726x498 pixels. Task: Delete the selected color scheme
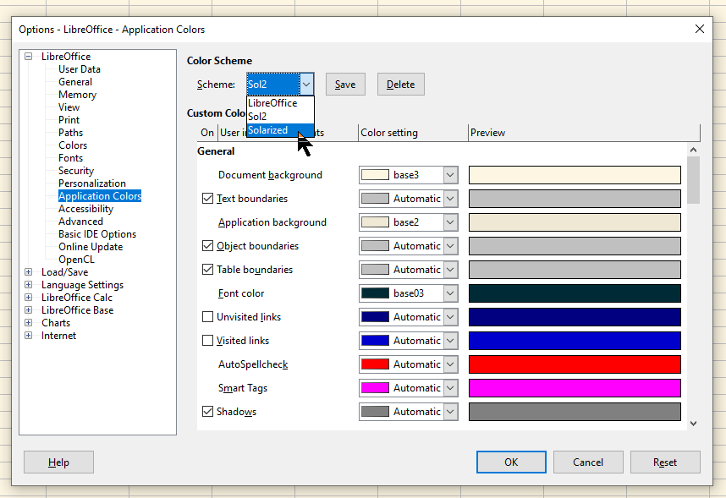pyautogui.click(x=400, y=85)
